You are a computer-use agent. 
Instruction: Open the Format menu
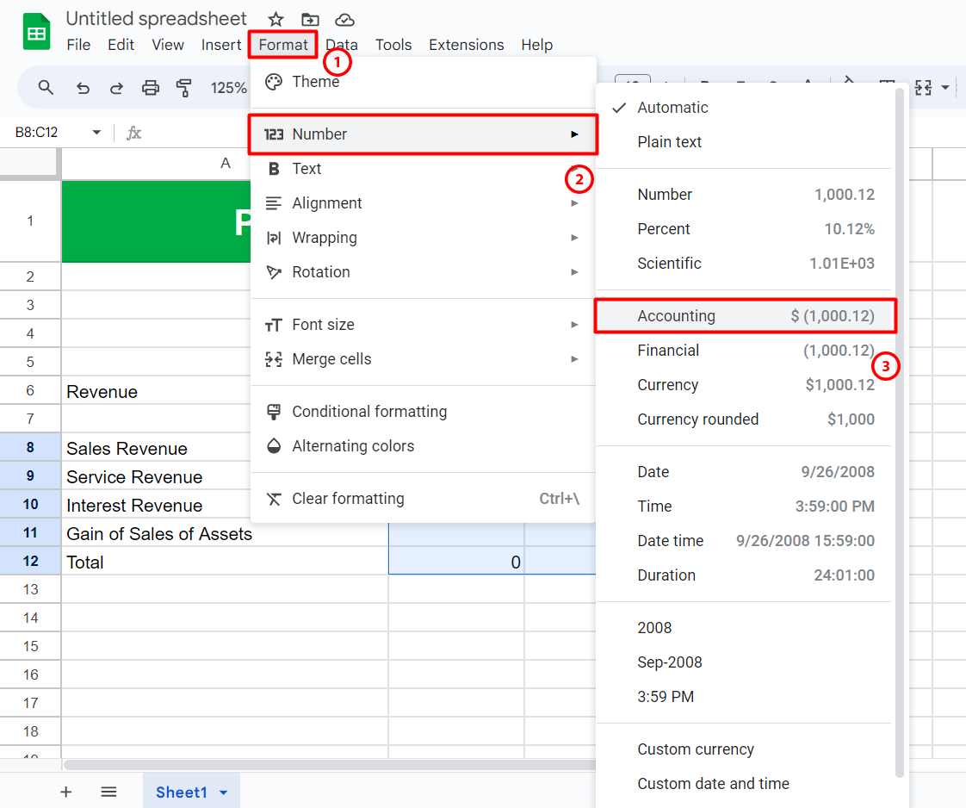[283, 45]
